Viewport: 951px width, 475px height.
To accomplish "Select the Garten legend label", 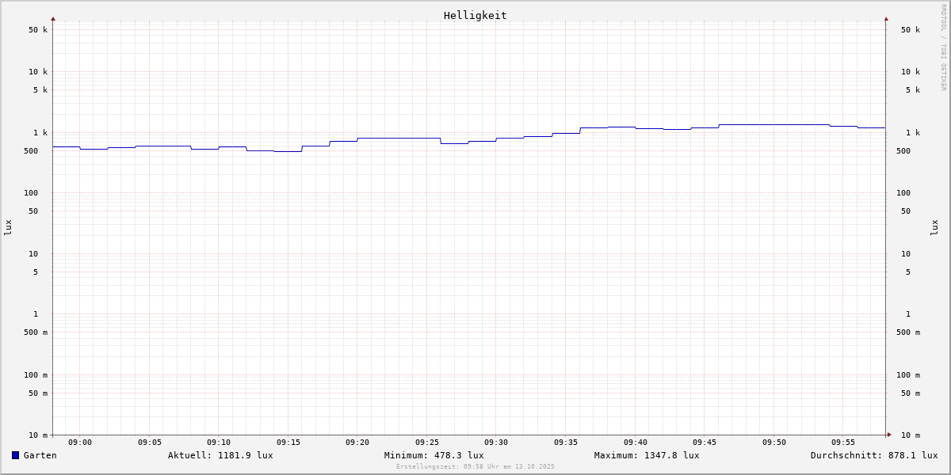I will click(40, 455).
